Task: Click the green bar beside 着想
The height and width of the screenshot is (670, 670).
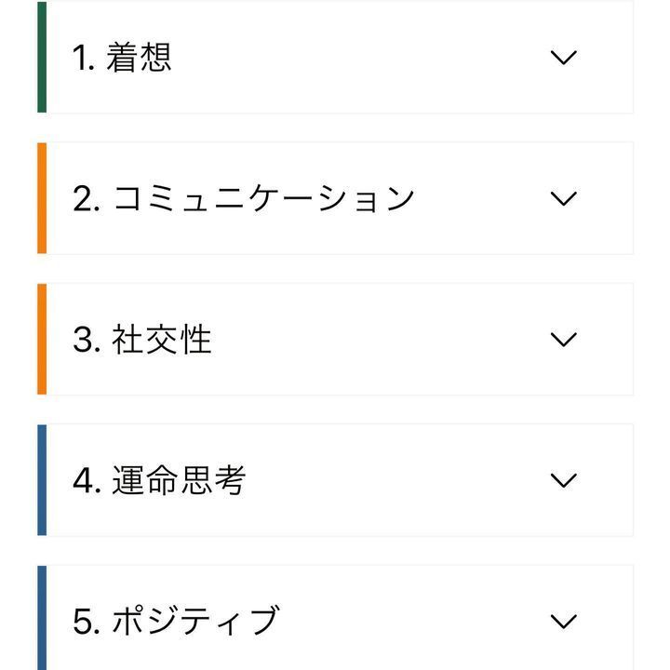Action: coord(42,58)
